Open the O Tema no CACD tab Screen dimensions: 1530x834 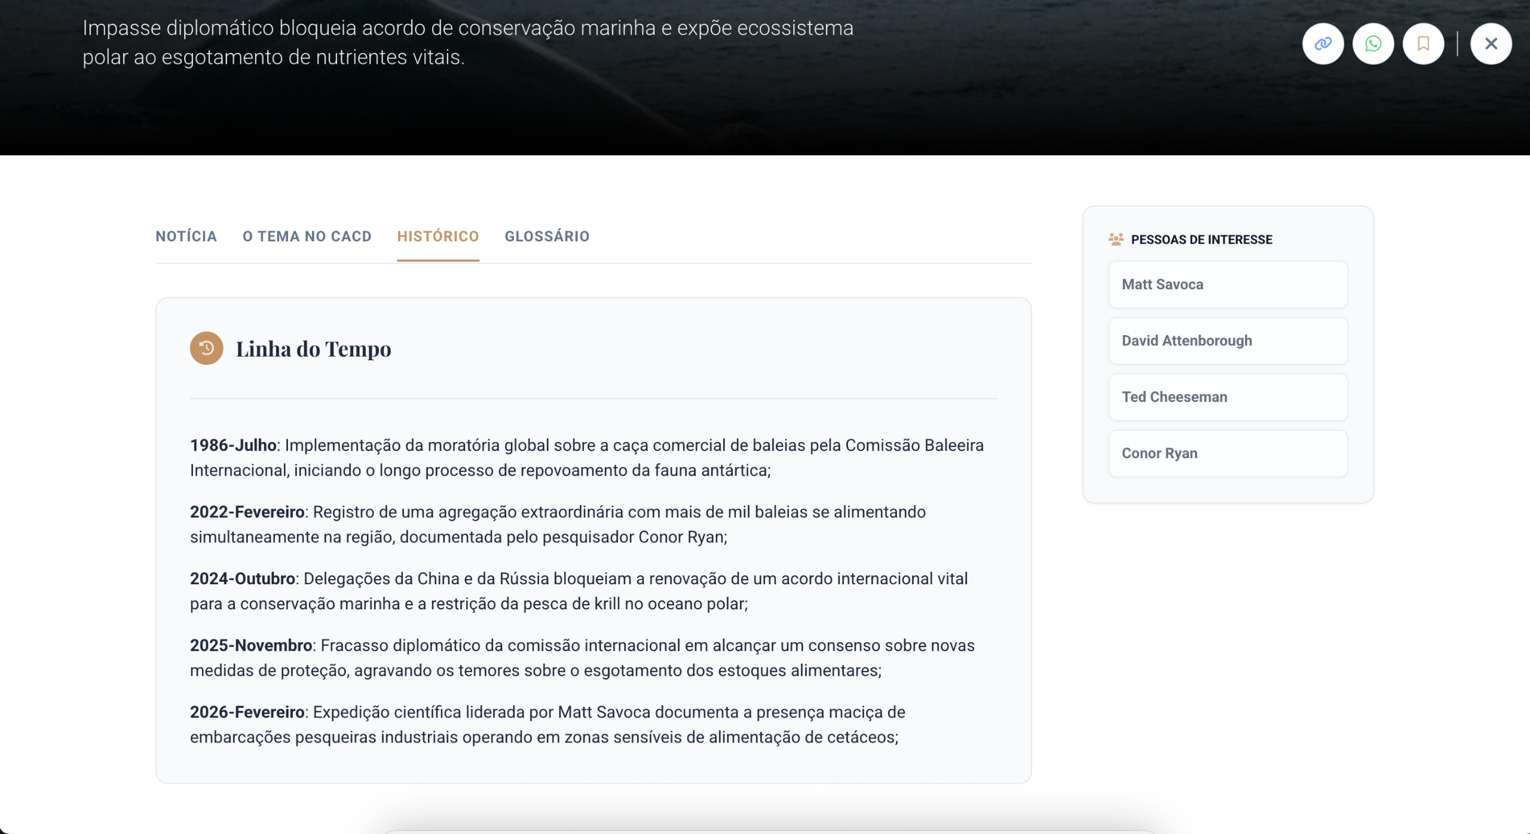(307, 237)
